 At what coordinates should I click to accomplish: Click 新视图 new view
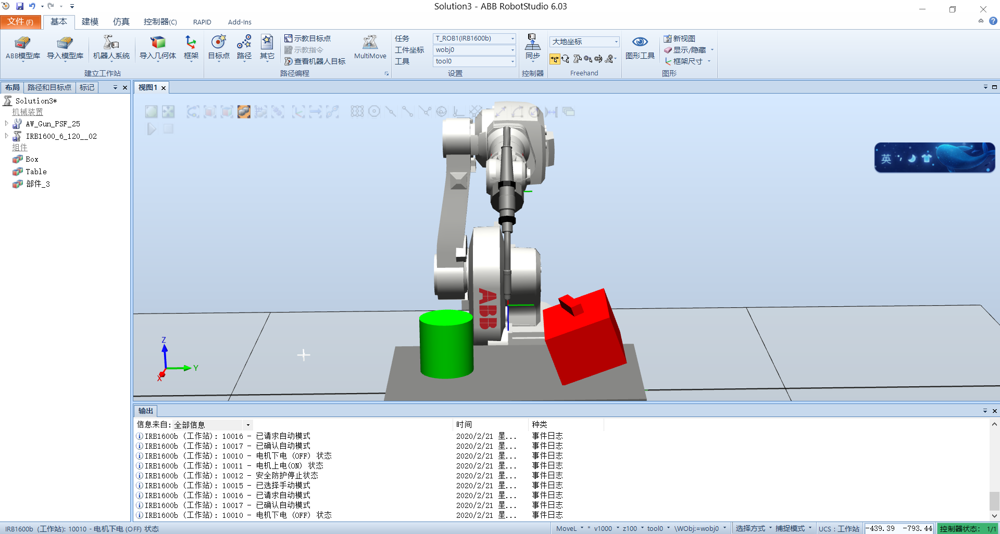(x=680, y=38)
